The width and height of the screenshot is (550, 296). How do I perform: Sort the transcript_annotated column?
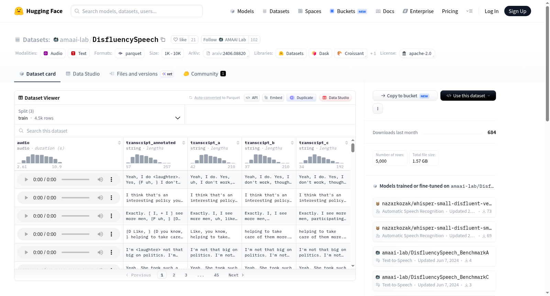[x=184, y=143]
